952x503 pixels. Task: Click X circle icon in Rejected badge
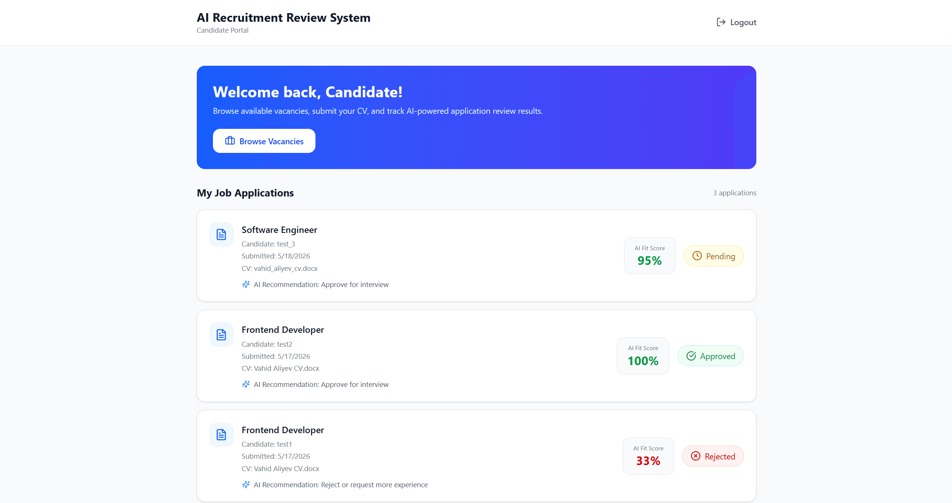point(696,456)
